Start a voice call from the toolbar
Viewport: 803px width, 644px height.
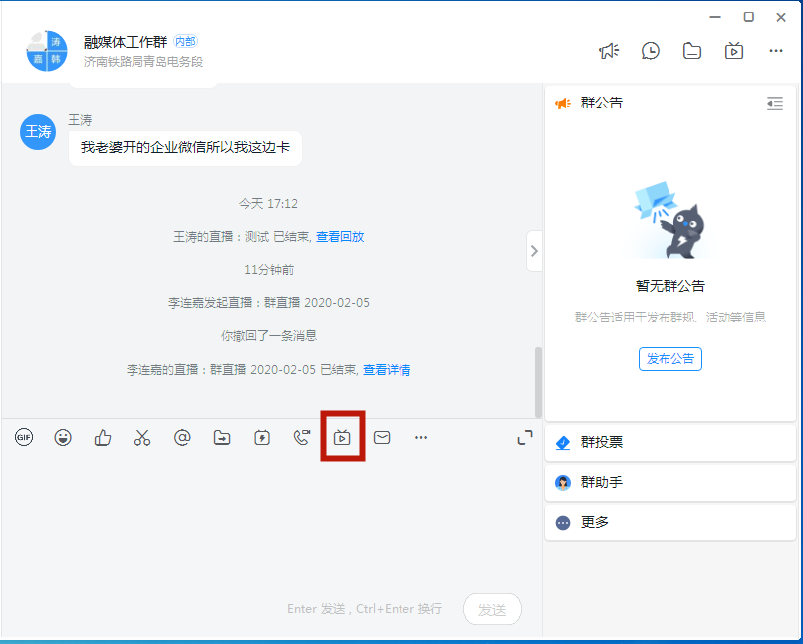[302, 437]
